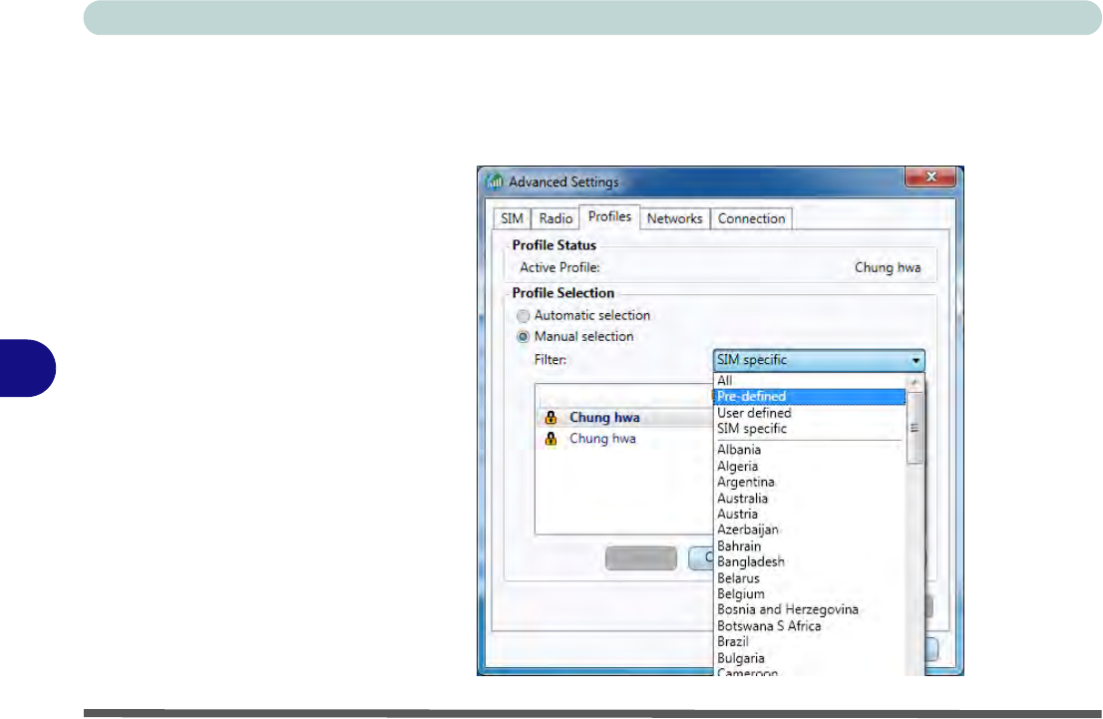This screenshot has width=1103, height=719.
Task: Open the Connection tab
Action: tap(751, 218)
